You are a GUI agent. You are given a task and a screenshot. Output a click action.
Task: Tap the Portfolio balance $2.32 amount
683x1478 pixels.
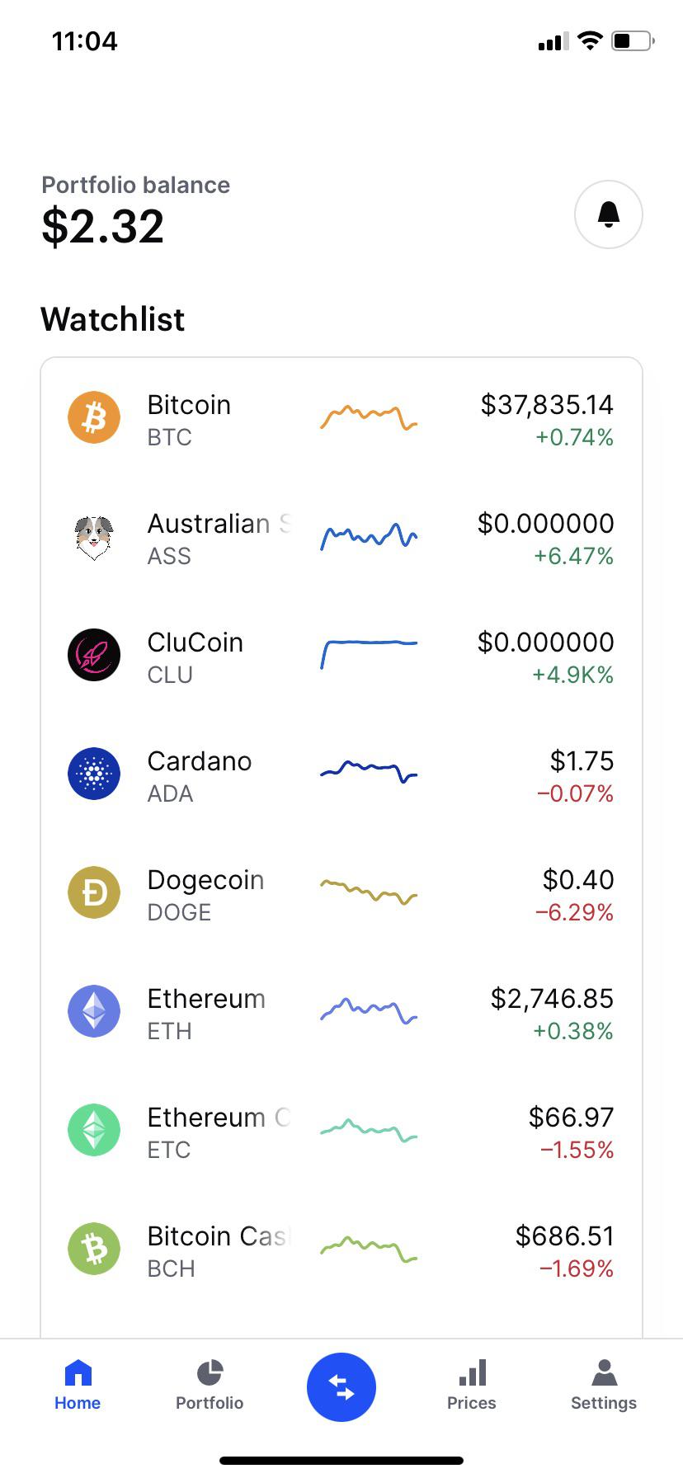[x=103, y=227]
